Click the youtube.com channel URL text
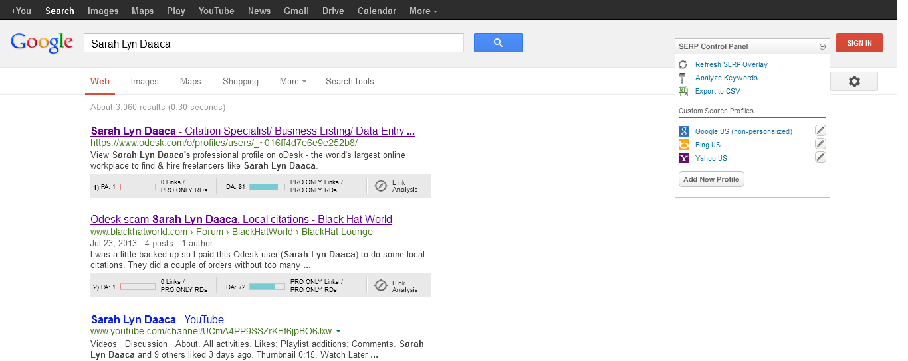908x361 pixels. [x=211, y=331]
